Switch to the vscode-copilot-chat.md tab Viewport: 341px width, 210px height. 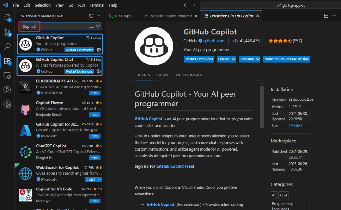click(x=171, y=16)
